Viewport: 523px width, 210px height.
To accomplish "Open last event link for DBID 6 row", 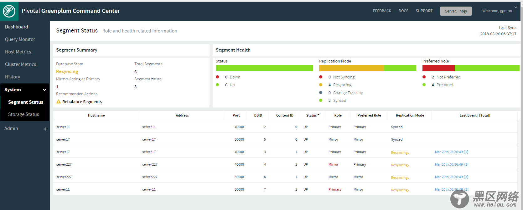I will click(x=452, y=177).
